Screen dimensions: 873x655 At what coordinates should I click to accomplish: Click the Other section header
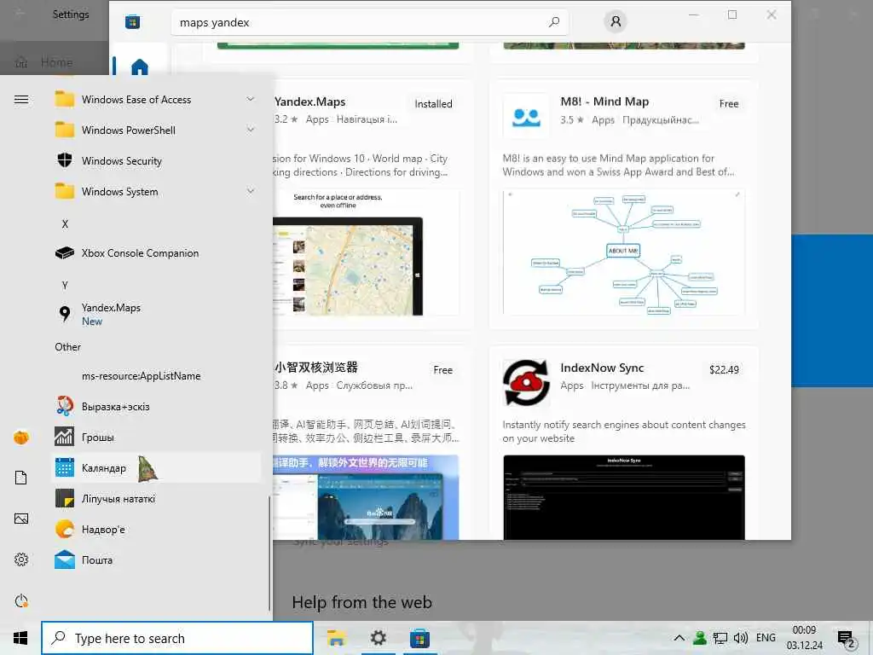point(68,347)
